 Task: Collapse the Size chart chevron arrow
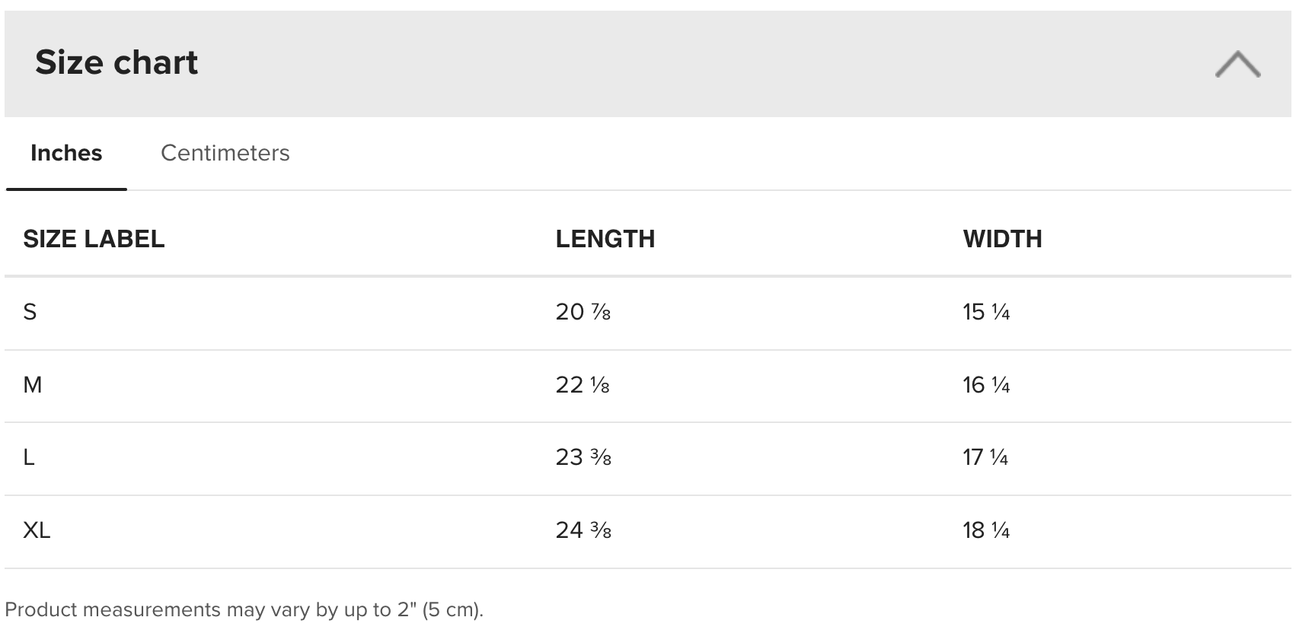pos(1237,64)
